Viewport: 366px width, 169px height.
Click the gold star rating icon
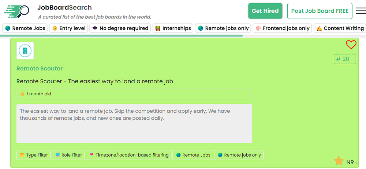(x=339, y=161)
